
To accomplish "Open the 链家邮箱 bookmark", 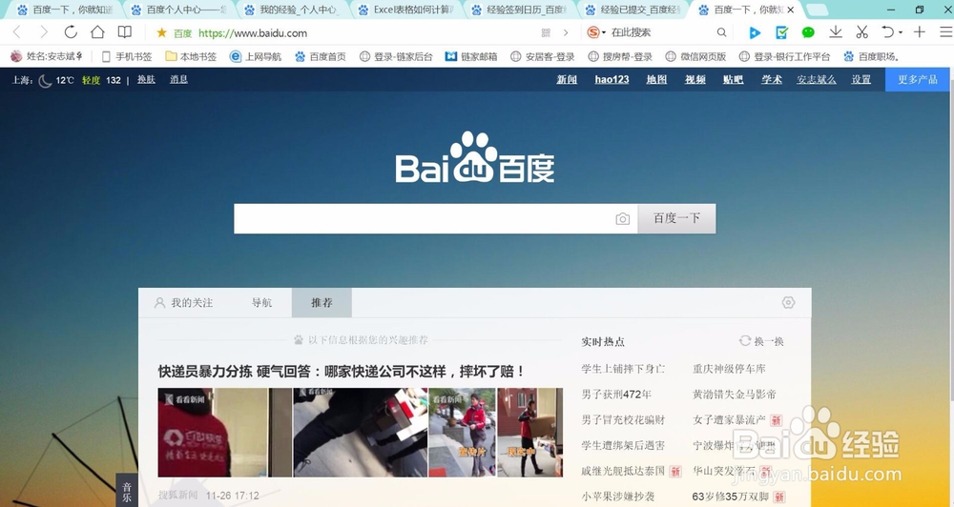I will click(471, 56).
